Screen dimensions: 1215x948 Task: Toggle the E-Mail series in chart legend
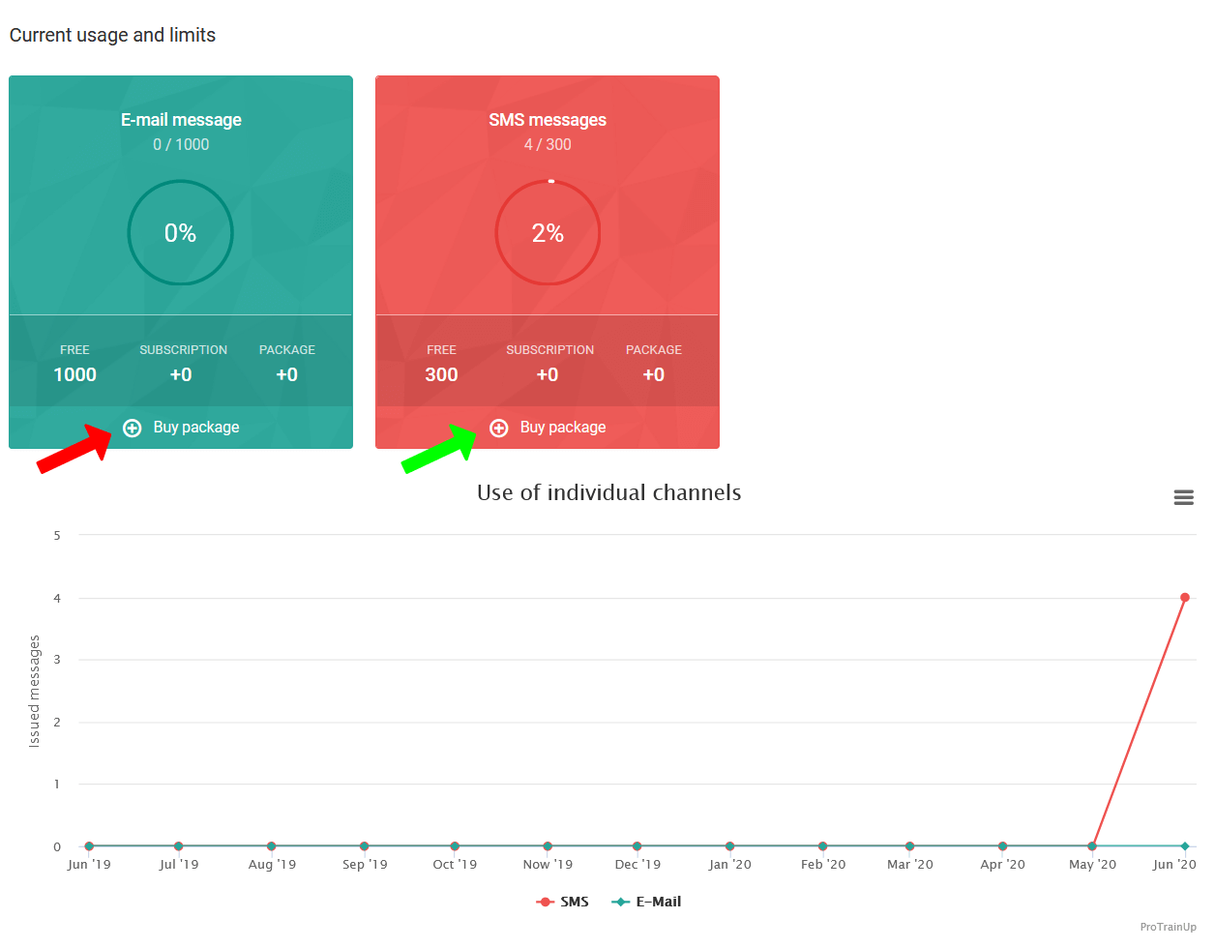point(647,902)
